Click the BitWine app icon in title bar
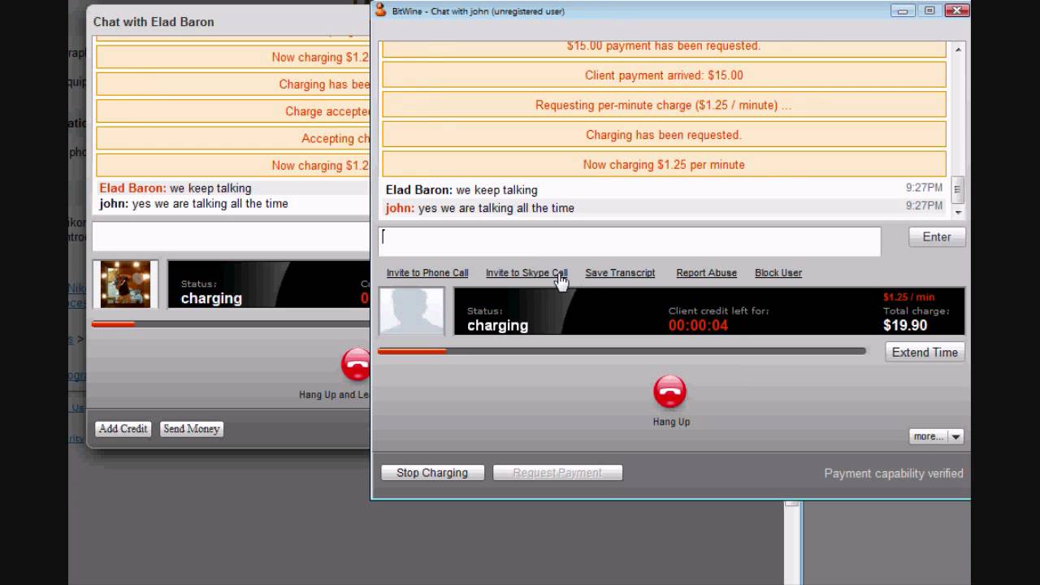Viewport: 1040px width, 585px height. click(x=380, y=10)
